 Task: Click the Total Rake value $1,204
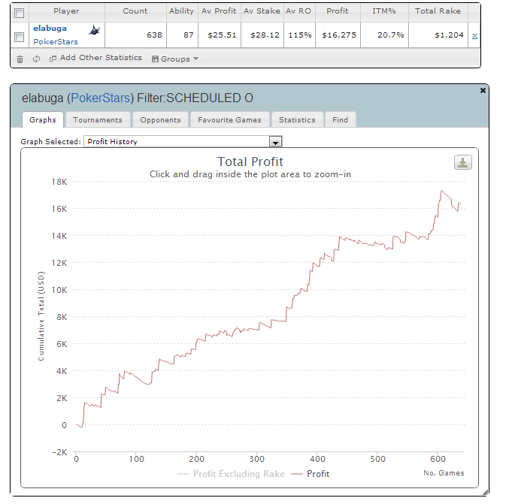pyautogui.click(x=450, y=35)
